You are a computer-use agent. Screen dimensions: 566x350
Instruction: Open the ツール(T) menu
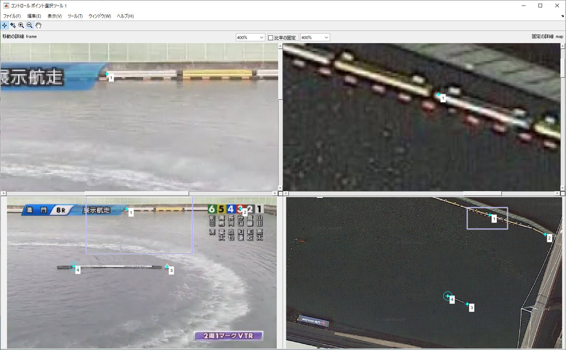pyautogui.click(x=75, y=16)
